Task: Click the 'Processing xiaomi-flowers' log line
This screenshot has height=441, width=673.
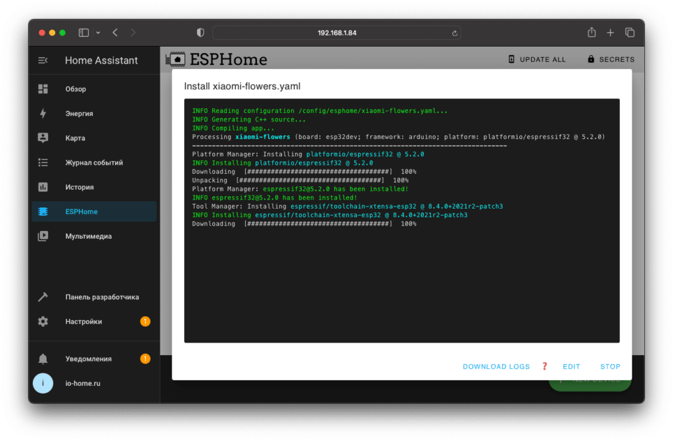Action: 398,136
